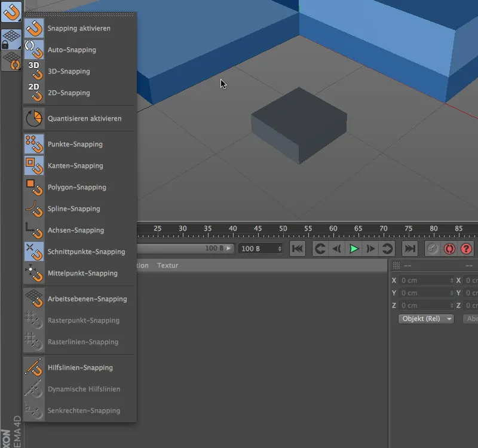This screenshot has width=478, height=448.
Task: Step forward one frame
Action: [370, 248]
